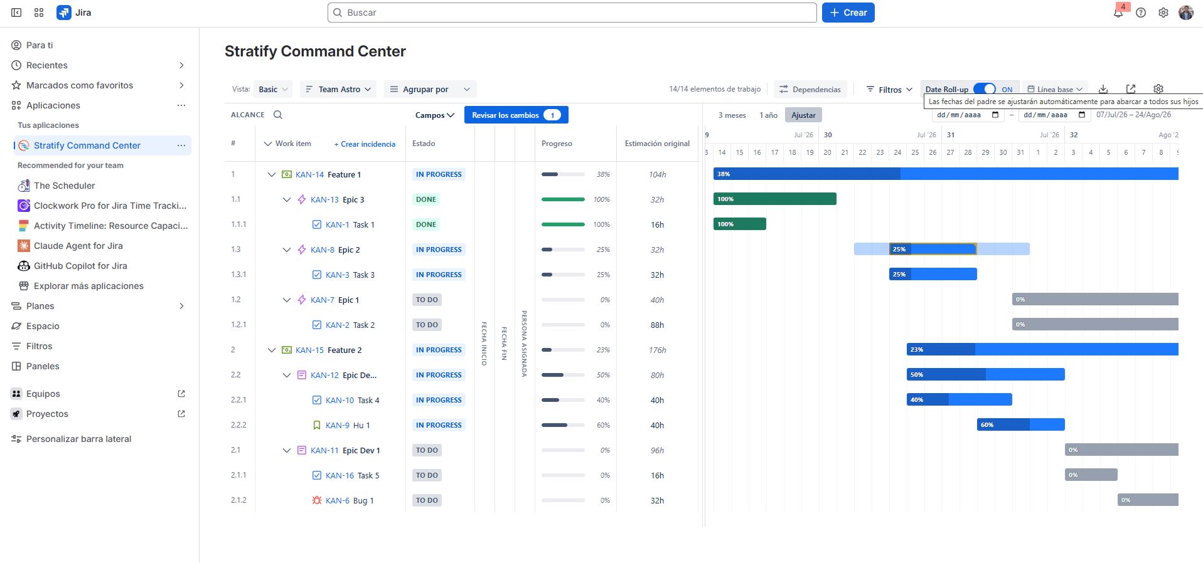Open the notifications bell
This screenshot has width=1203, height=563.
1118,13
